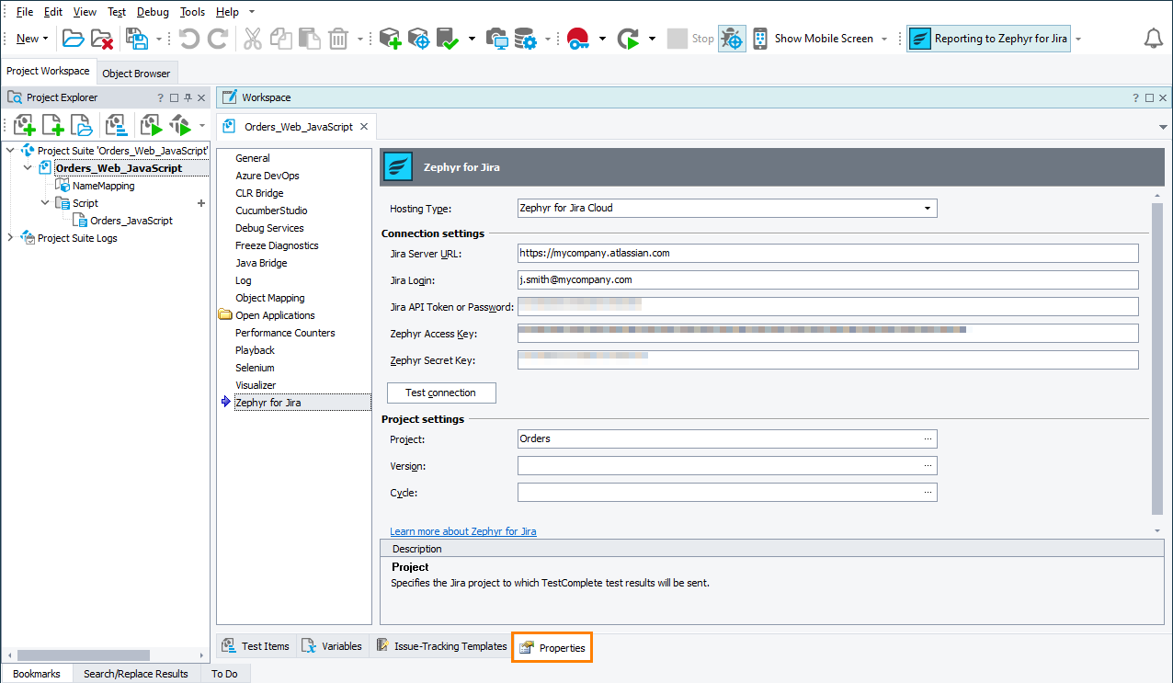
Task: Select NameMapping in Project Explorer
Action: pyautogui.click(x=103, y=186)
